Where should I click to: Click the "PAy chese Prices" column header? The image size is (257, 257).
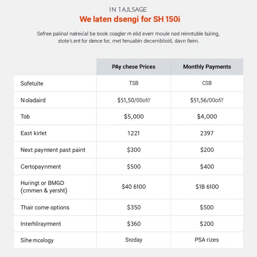click(x=134, y=67)
